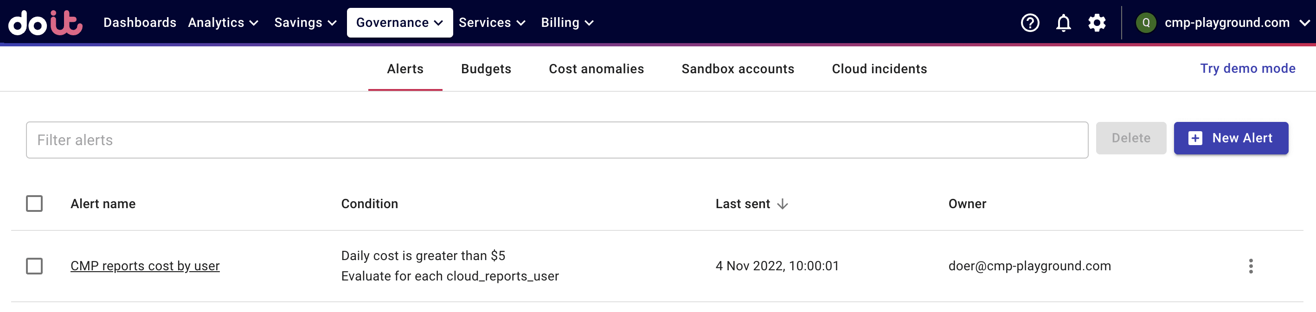Switch to the Budgets tab

pyautogui.click(x=486, y=69)
